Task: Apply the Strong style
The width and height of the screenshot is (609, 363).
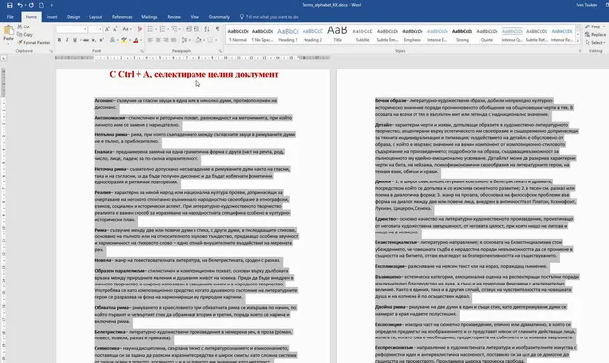Action: pyautogui.click(x=462, y=35)
